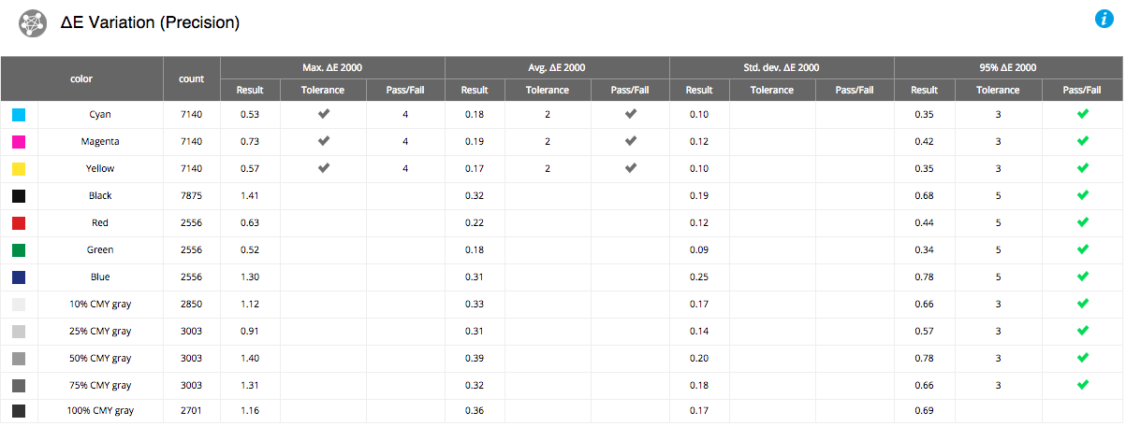Click the green pass checkmark for 75% CMY gray
The height and width of the screenshot is (426, 1126).
pos(1083,385)
